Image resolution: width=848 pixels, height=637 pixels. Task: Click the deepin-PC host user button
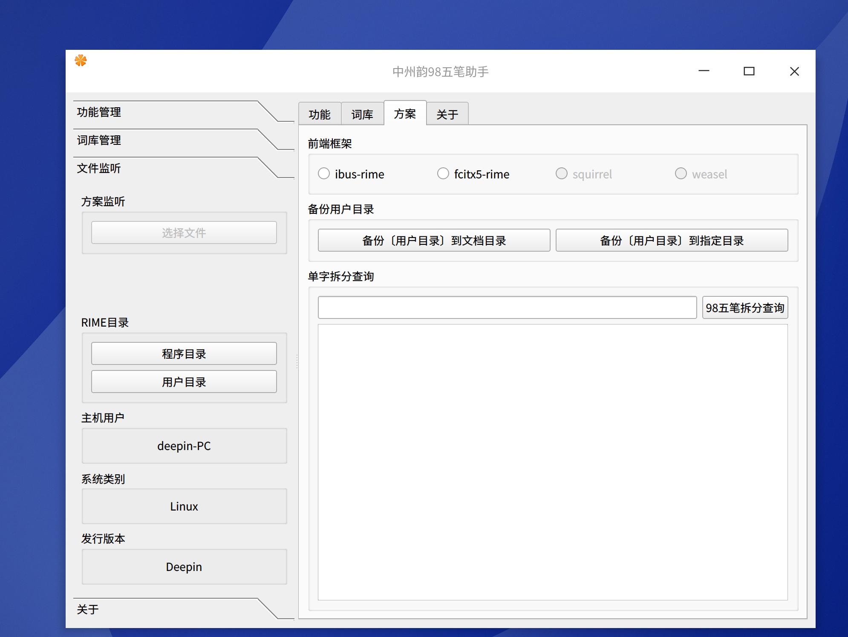(x=184, y=446)
